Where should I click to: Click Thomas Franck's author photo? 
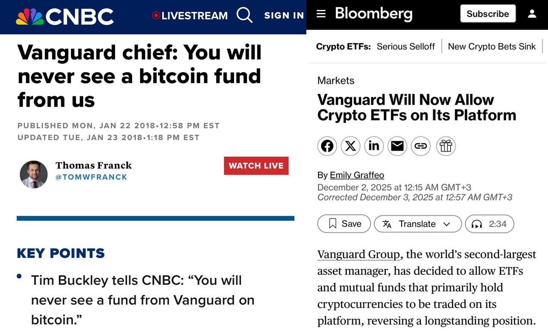(34, 174)
